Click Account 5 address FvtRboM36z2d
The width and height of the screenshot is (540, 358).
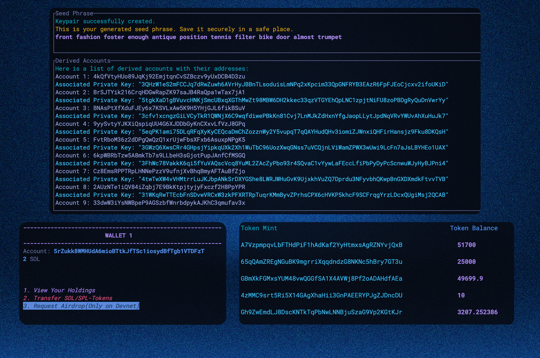(x=169, y=140)
